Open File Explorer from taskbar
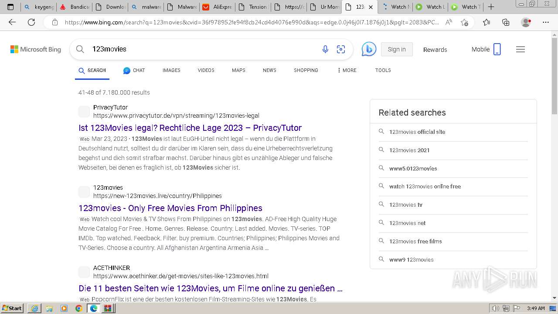 click(x=49, y=308)
